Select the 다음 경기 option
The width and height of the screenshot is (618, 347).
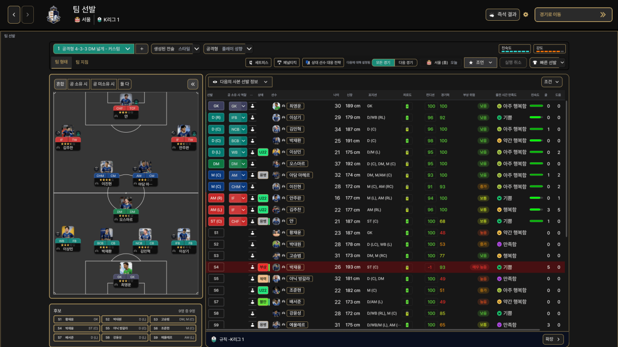406,63
